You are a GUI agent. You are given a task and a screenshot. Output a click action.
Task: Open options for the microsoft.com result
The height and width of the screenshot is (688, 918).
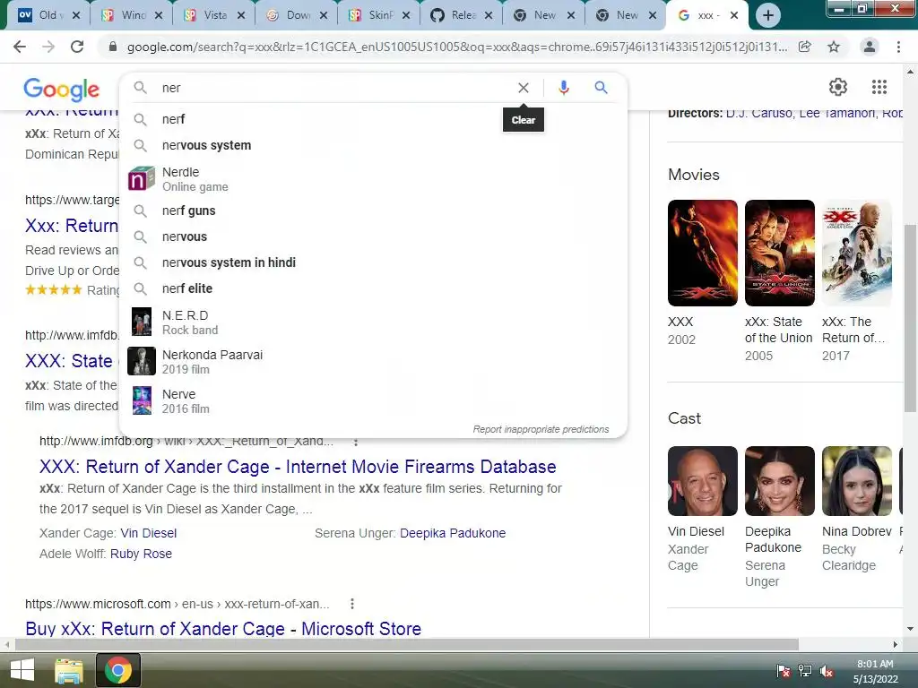(351, 604)
